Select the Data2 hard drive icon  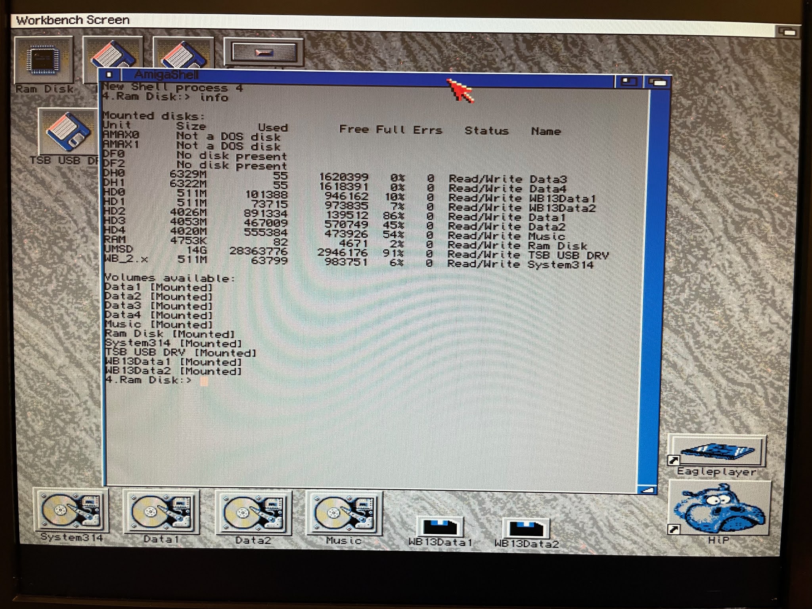[253, 513]
